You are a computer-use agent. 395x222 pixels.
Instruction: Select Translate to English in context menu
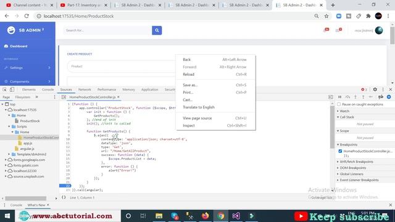point(215,107)
